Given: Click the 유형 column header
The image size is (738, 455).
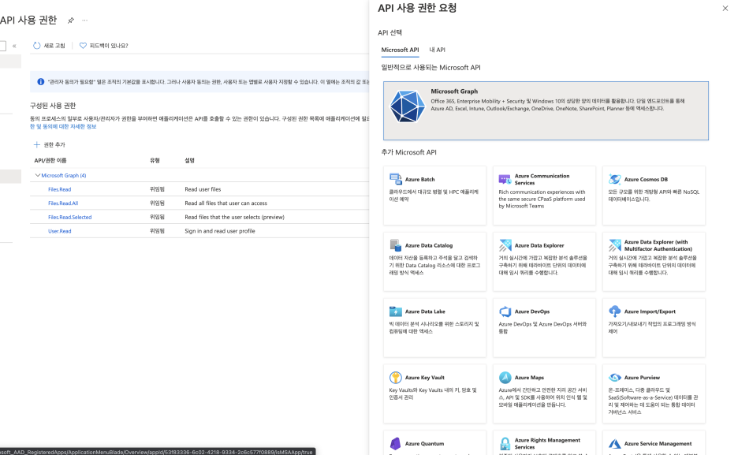Looking at the screenshot, I should click(x=155, y=160).
